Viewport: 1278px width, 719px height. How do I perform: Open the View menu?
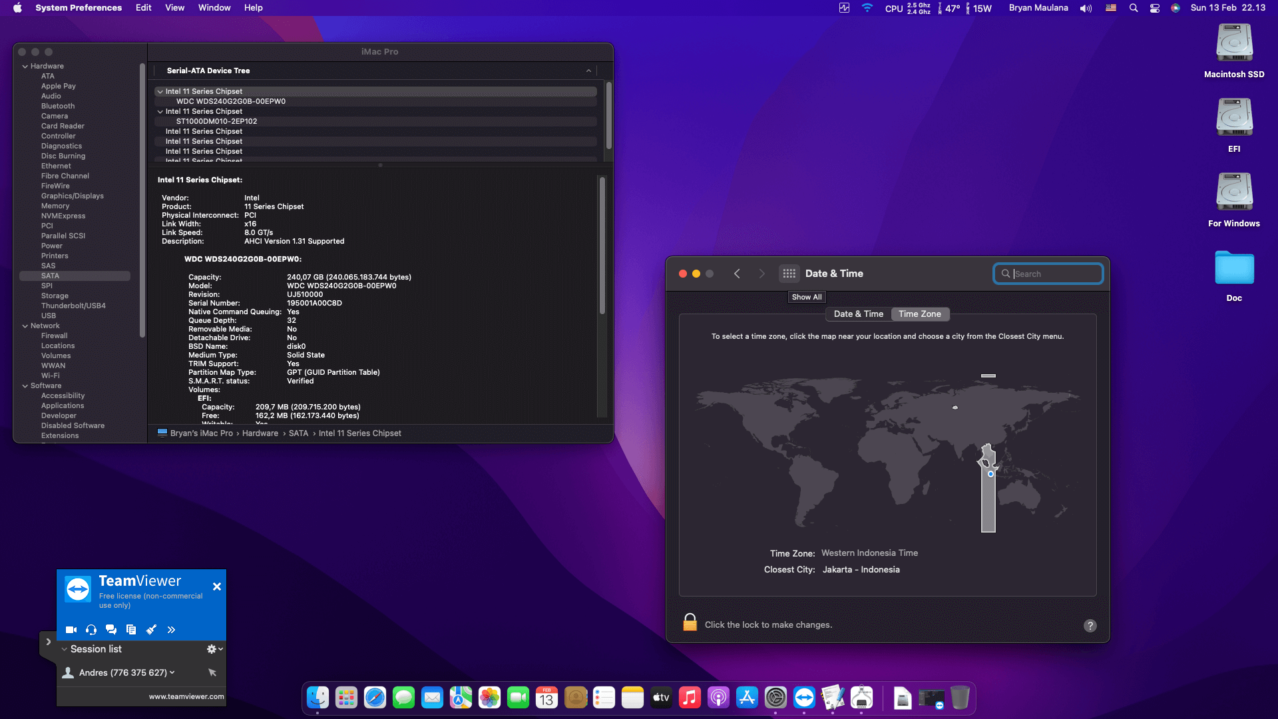point(174,8)
